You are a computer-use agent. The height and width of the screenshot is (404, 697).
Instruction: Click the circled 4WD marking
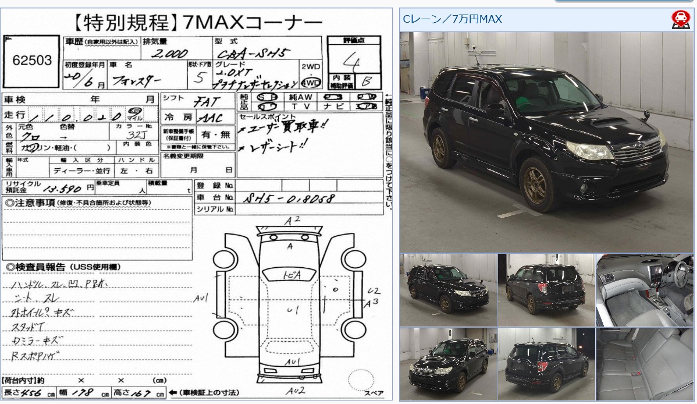pyautogui.click(x=311, y=81)
